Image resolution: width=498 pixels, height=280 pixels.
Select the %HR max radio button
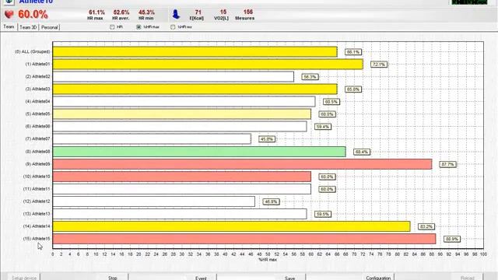139,27
